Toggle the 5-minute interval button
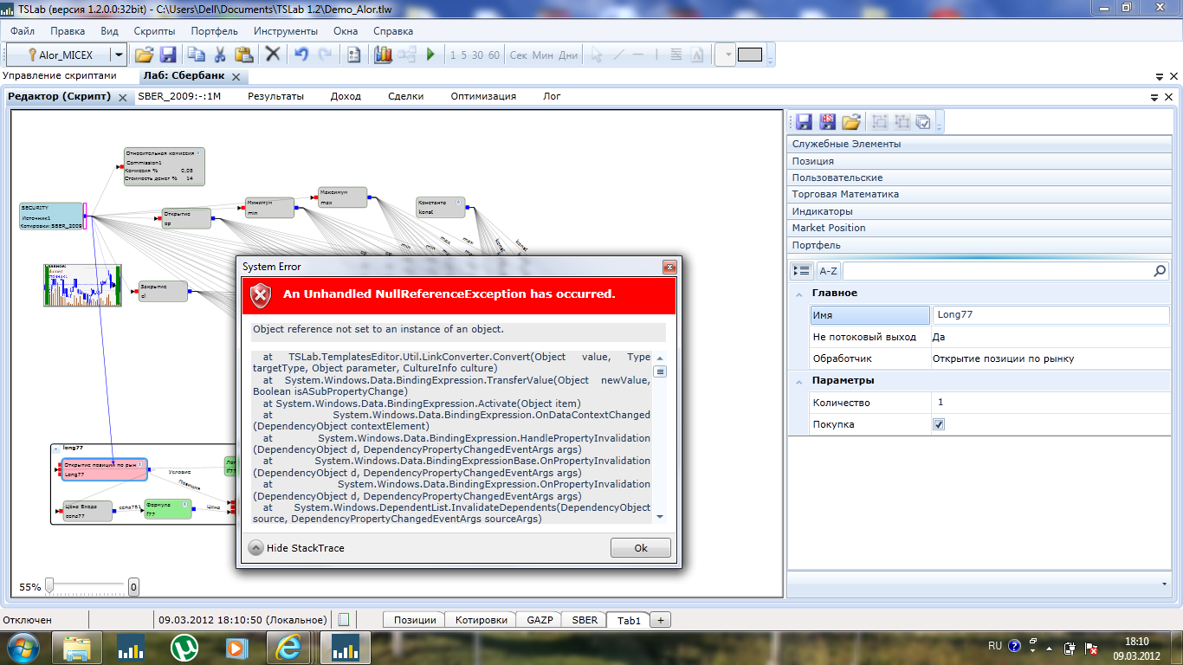The width and height of the screenshot is (1183, 665). pos(464,55)
